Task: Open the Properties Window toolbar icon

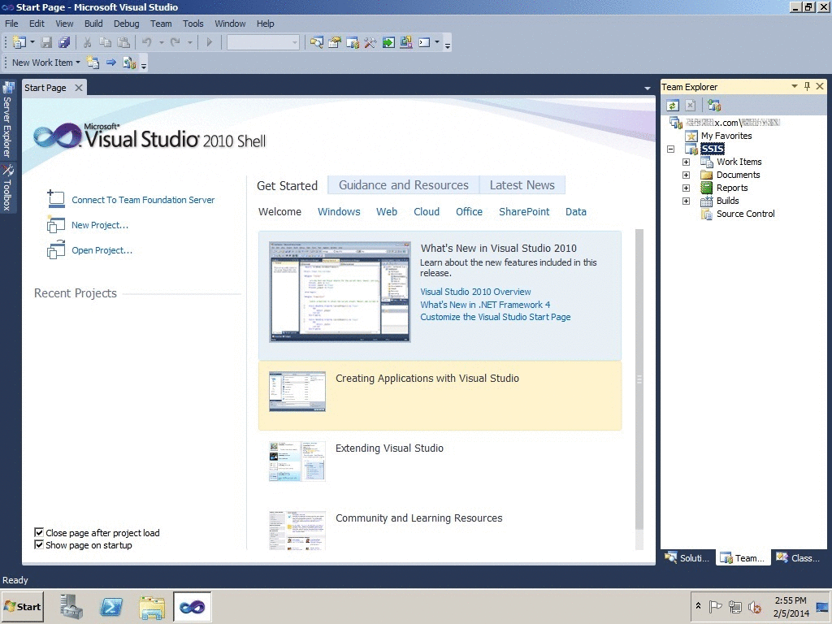Action: (335, 42)
